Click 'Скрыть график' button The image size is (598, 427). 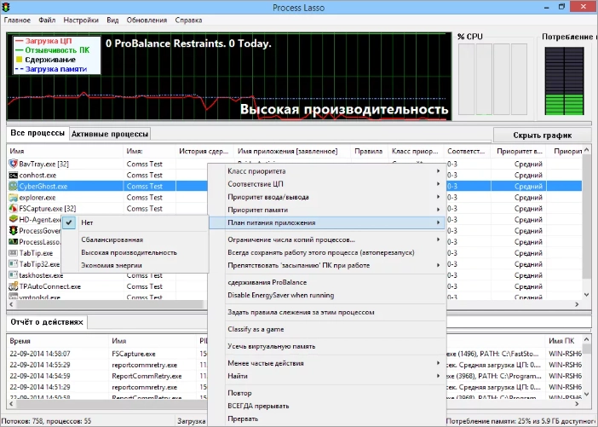(542, 135)
